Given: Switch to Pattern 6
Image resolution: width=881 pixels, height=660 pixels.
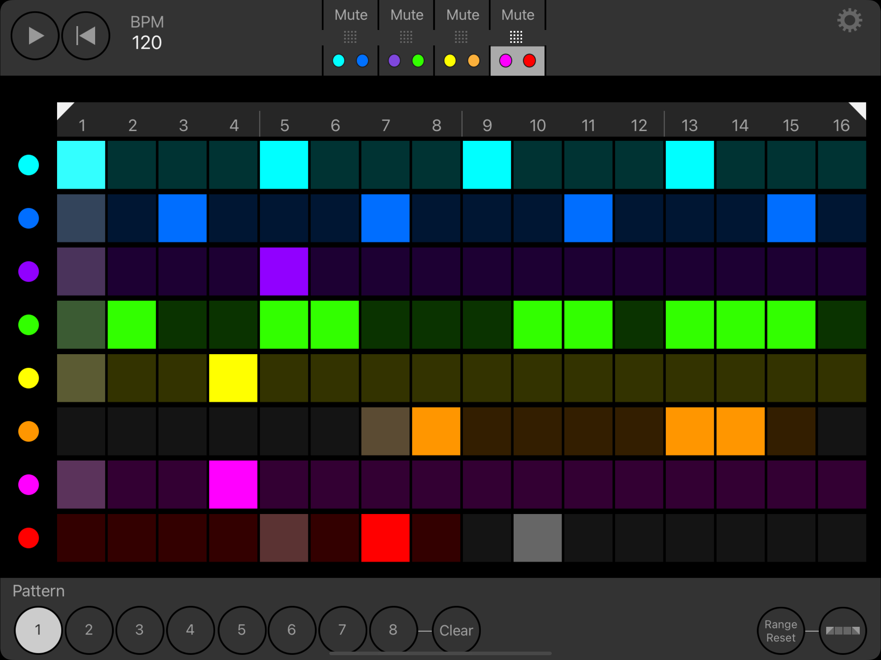Looking at the screenshot, I should coord(292,630).
